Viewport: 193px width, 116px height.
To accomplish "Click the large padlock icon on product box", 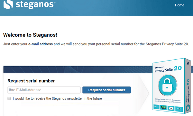I will click(x=168, y=86).
